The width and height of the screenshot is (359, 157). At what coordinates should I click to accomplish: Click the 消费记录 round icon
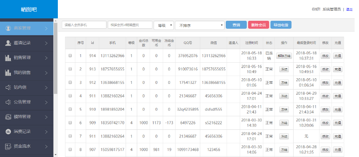8,132
